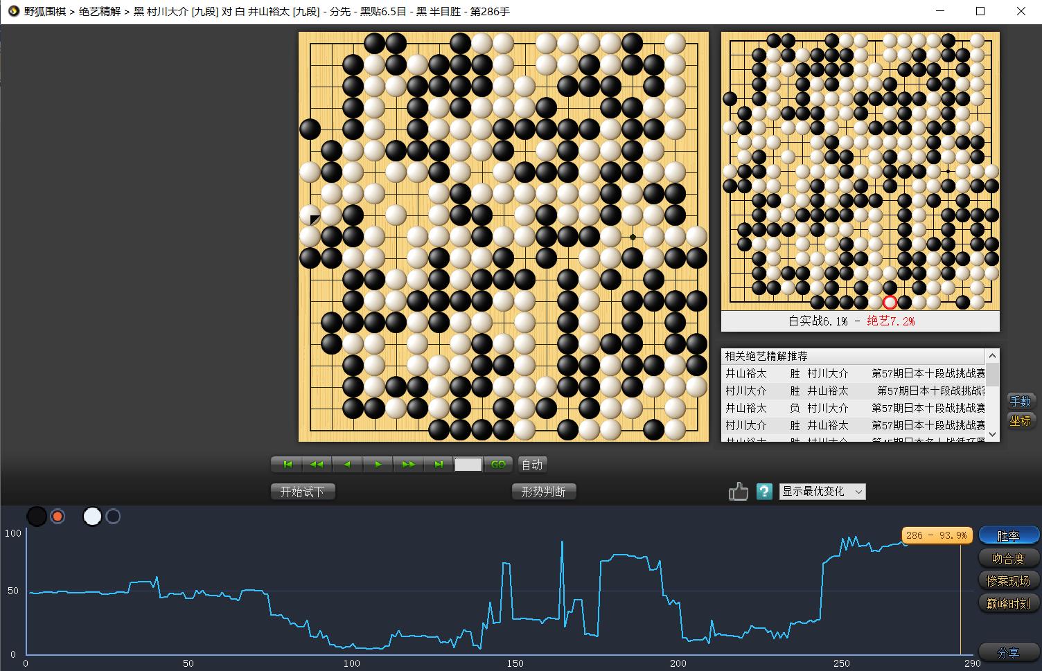The image size is (1042, 671).
Task: Open the 显示最优变化 dropdown
Action: 822,492
